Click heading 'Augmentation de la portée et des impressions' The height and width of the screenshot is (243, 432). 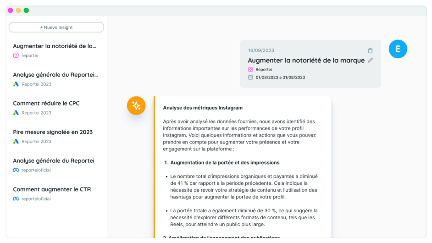click(225, 163)
